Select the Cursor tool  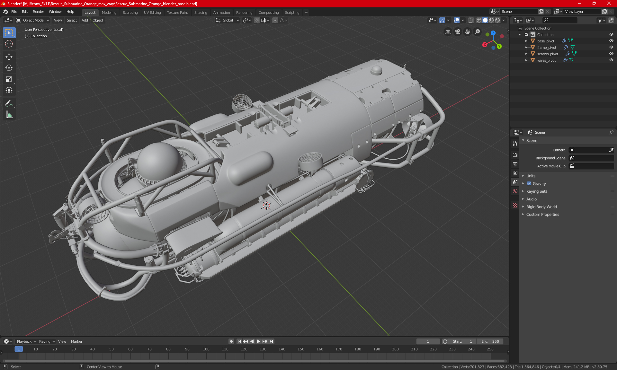point(9,44)
